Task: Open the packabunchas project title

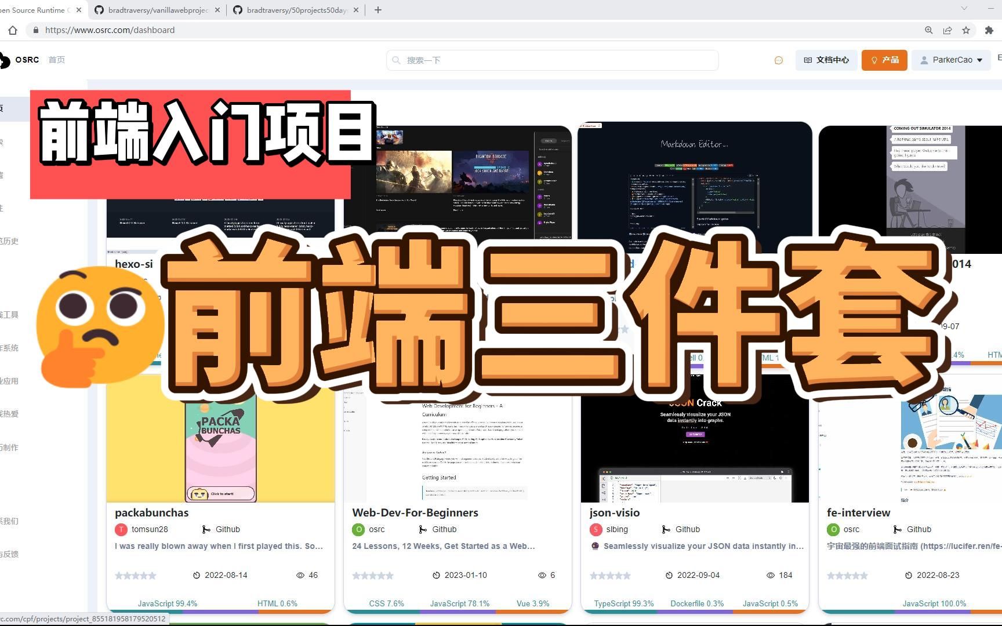Action: [151, 512]
